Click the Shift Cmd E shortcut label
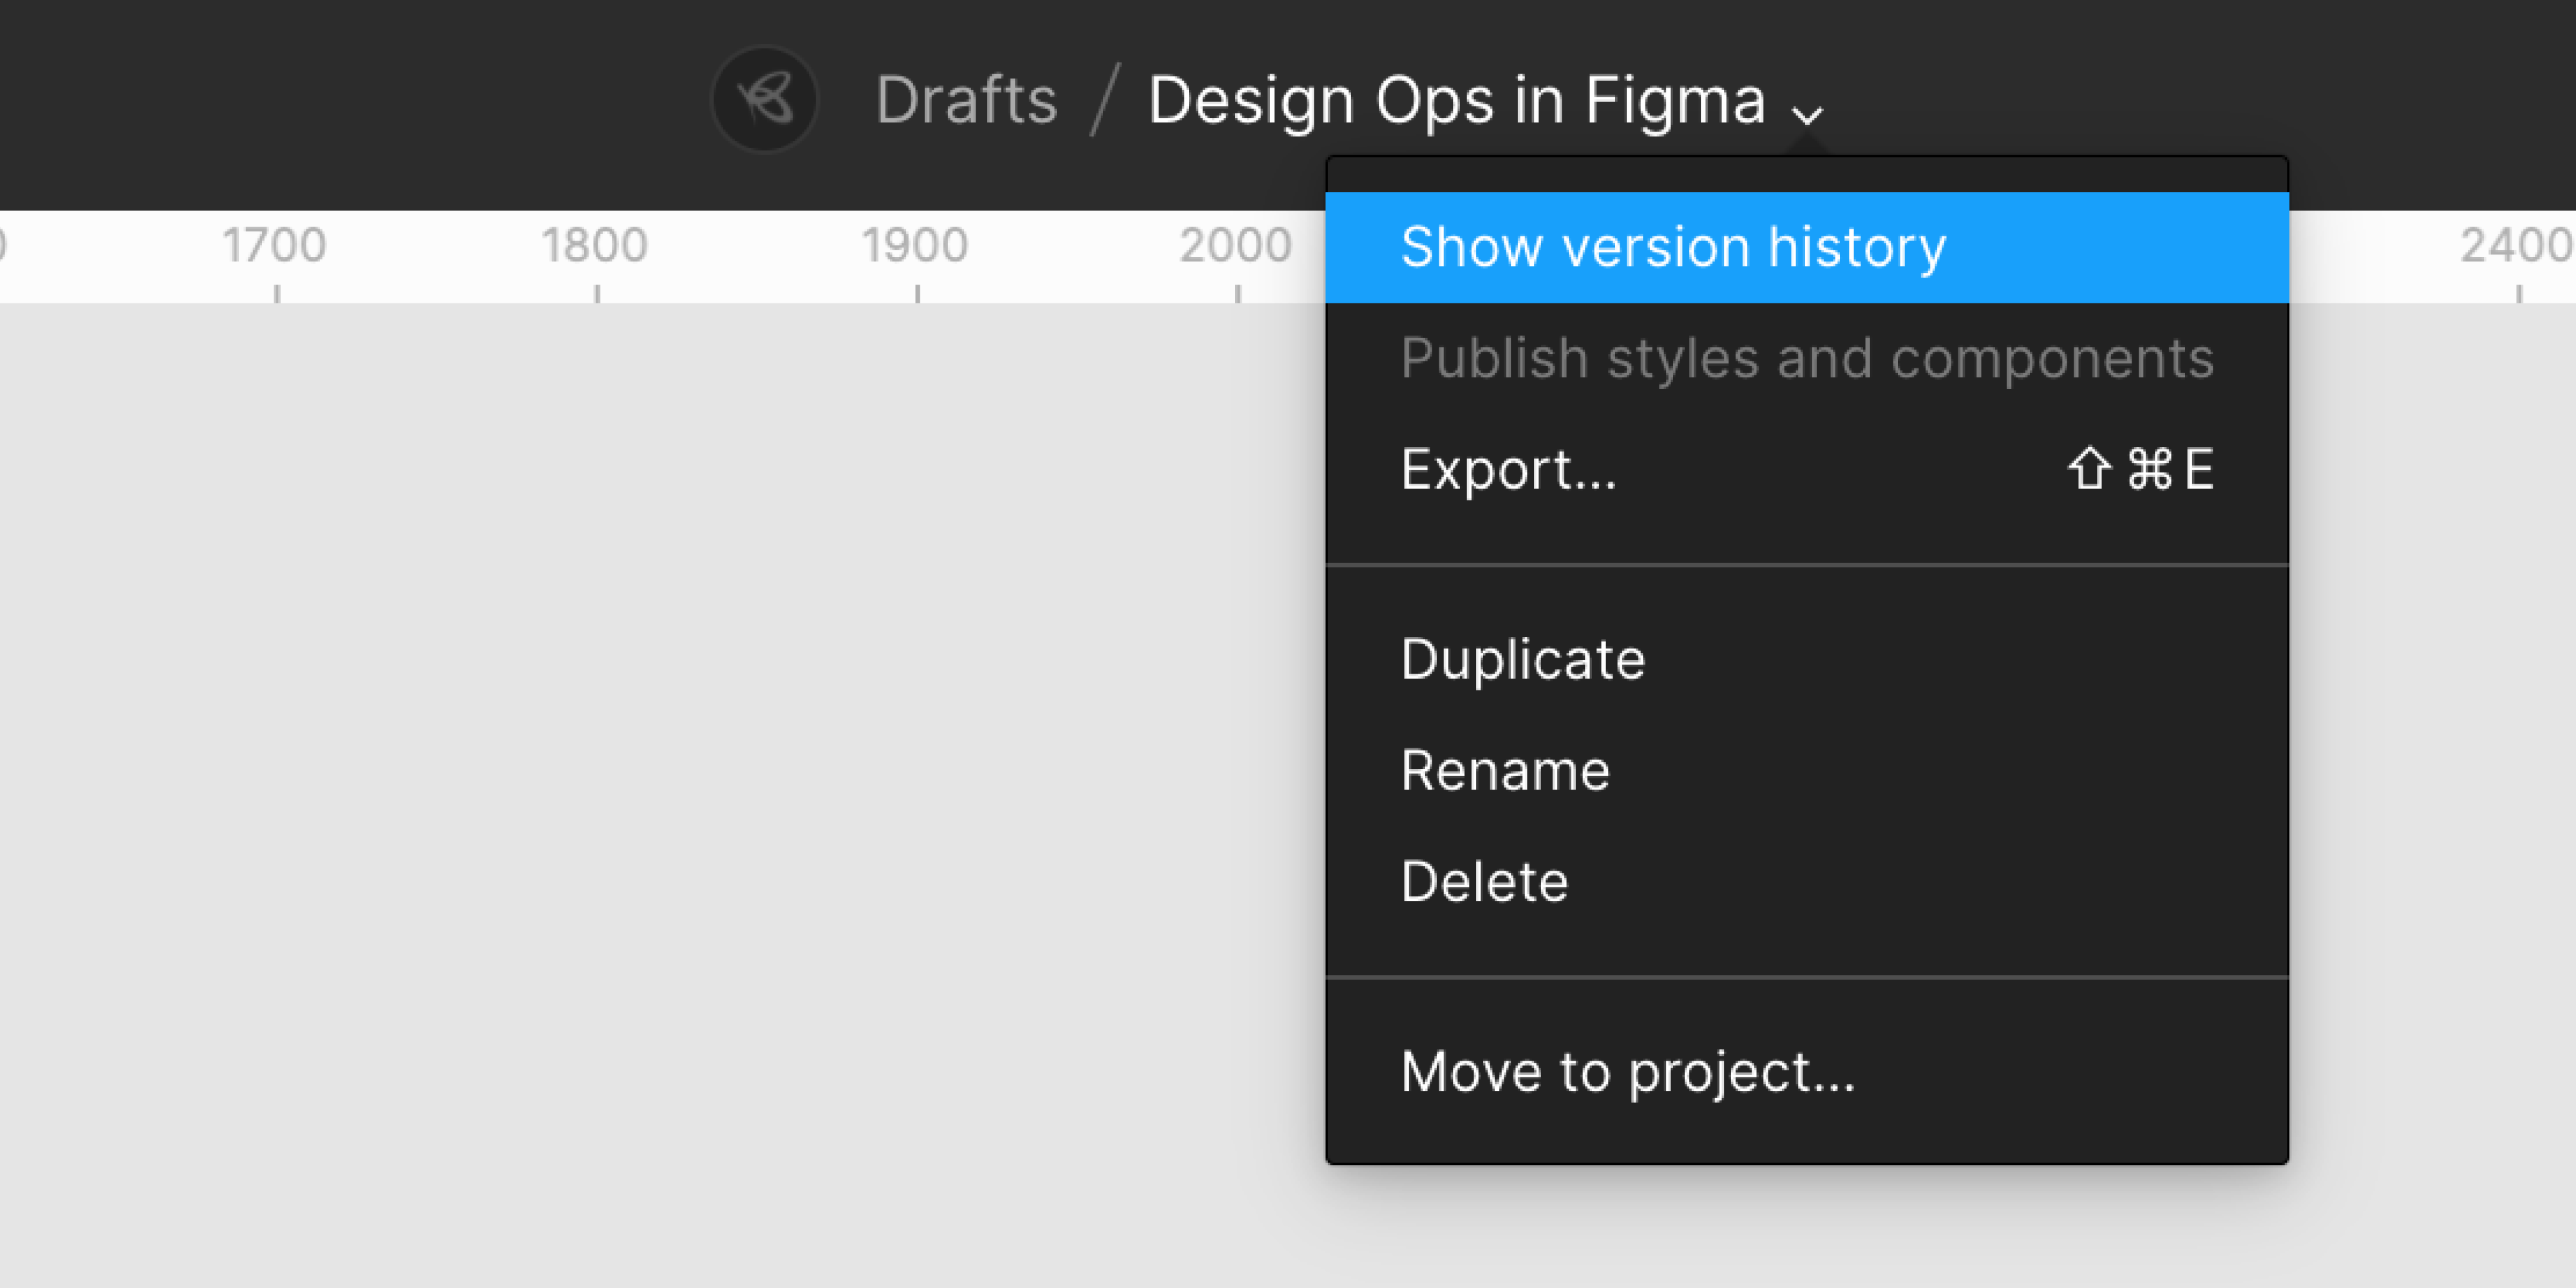The height and width of the screenshot is (1288, 2576). pyautogui.click(x=2140, y=469)
